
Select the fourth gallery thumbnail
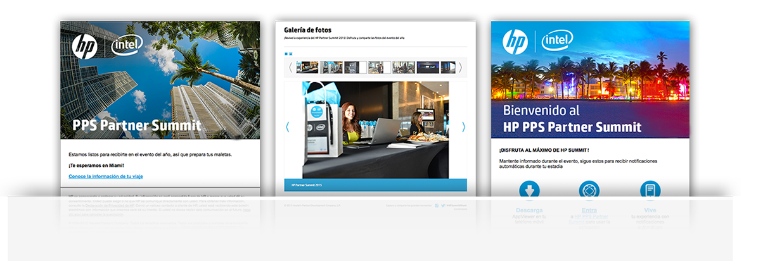pos(380,67)
